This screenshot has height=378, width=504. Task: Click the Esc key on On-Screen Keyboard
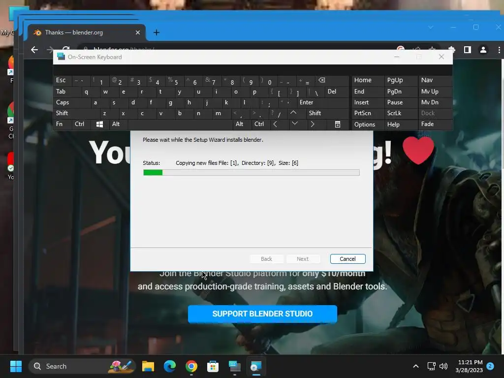point(63,80)
